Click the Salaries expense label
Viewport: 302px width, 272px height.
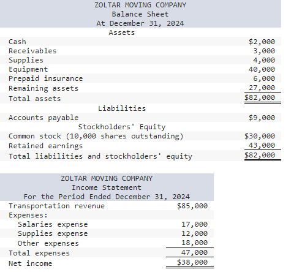53,224
